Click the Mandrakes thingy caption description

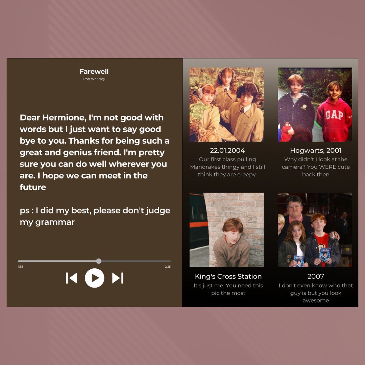227,167
